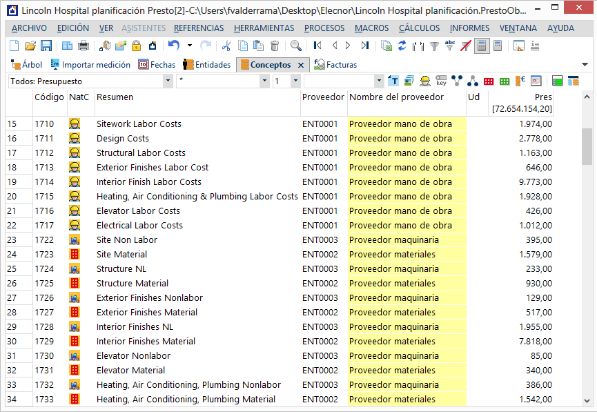The height and width of the screenshot is (412, 597).
Task: Apply the funnel filter icon
Action: [x=434, y=46]
